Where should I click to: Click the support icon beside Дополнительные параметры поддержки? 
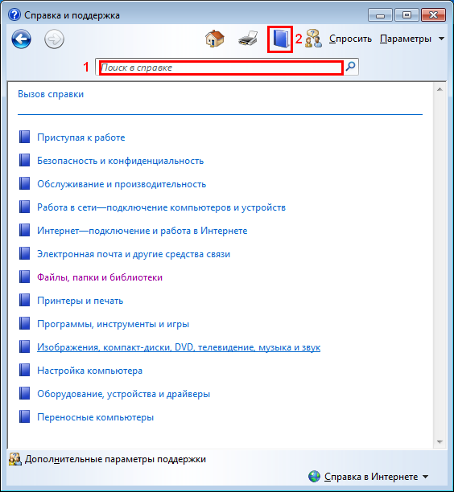point(14,459)
